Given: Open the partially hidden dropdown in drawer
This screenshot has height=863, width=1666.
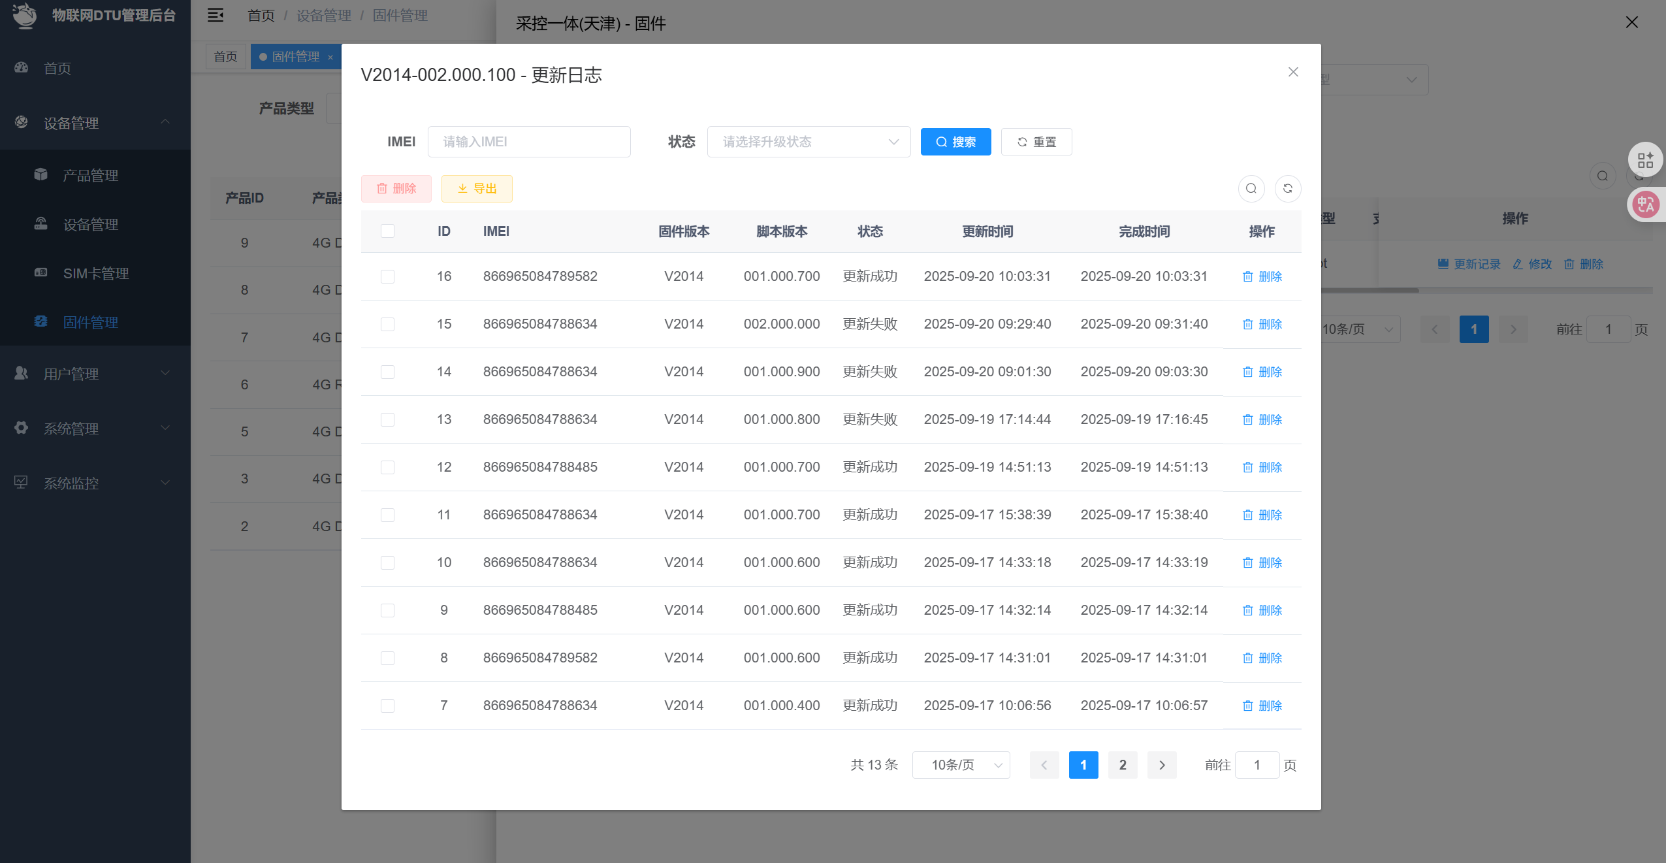Looking at the screenshot, I should click(1374, 80).
